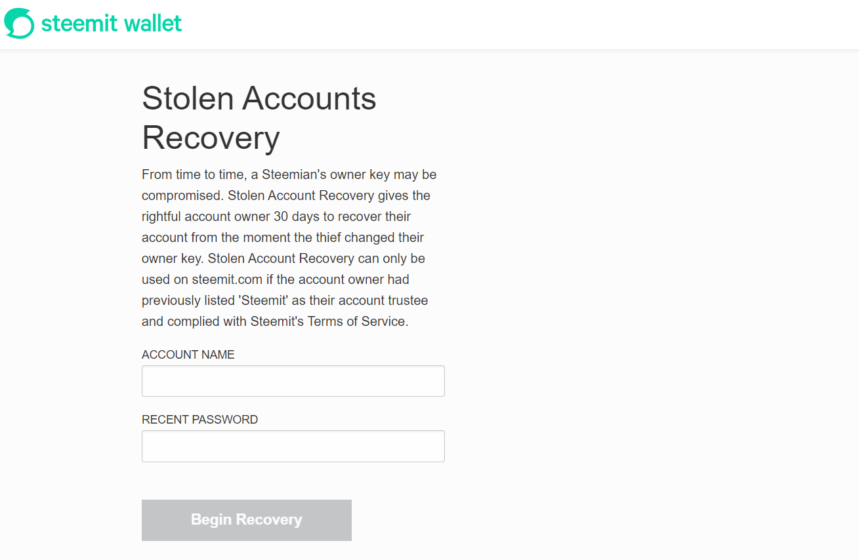859x560 pixels.
Task: Focus the Account Name input field
Action: pyautogui.click(x=293, y=381)
